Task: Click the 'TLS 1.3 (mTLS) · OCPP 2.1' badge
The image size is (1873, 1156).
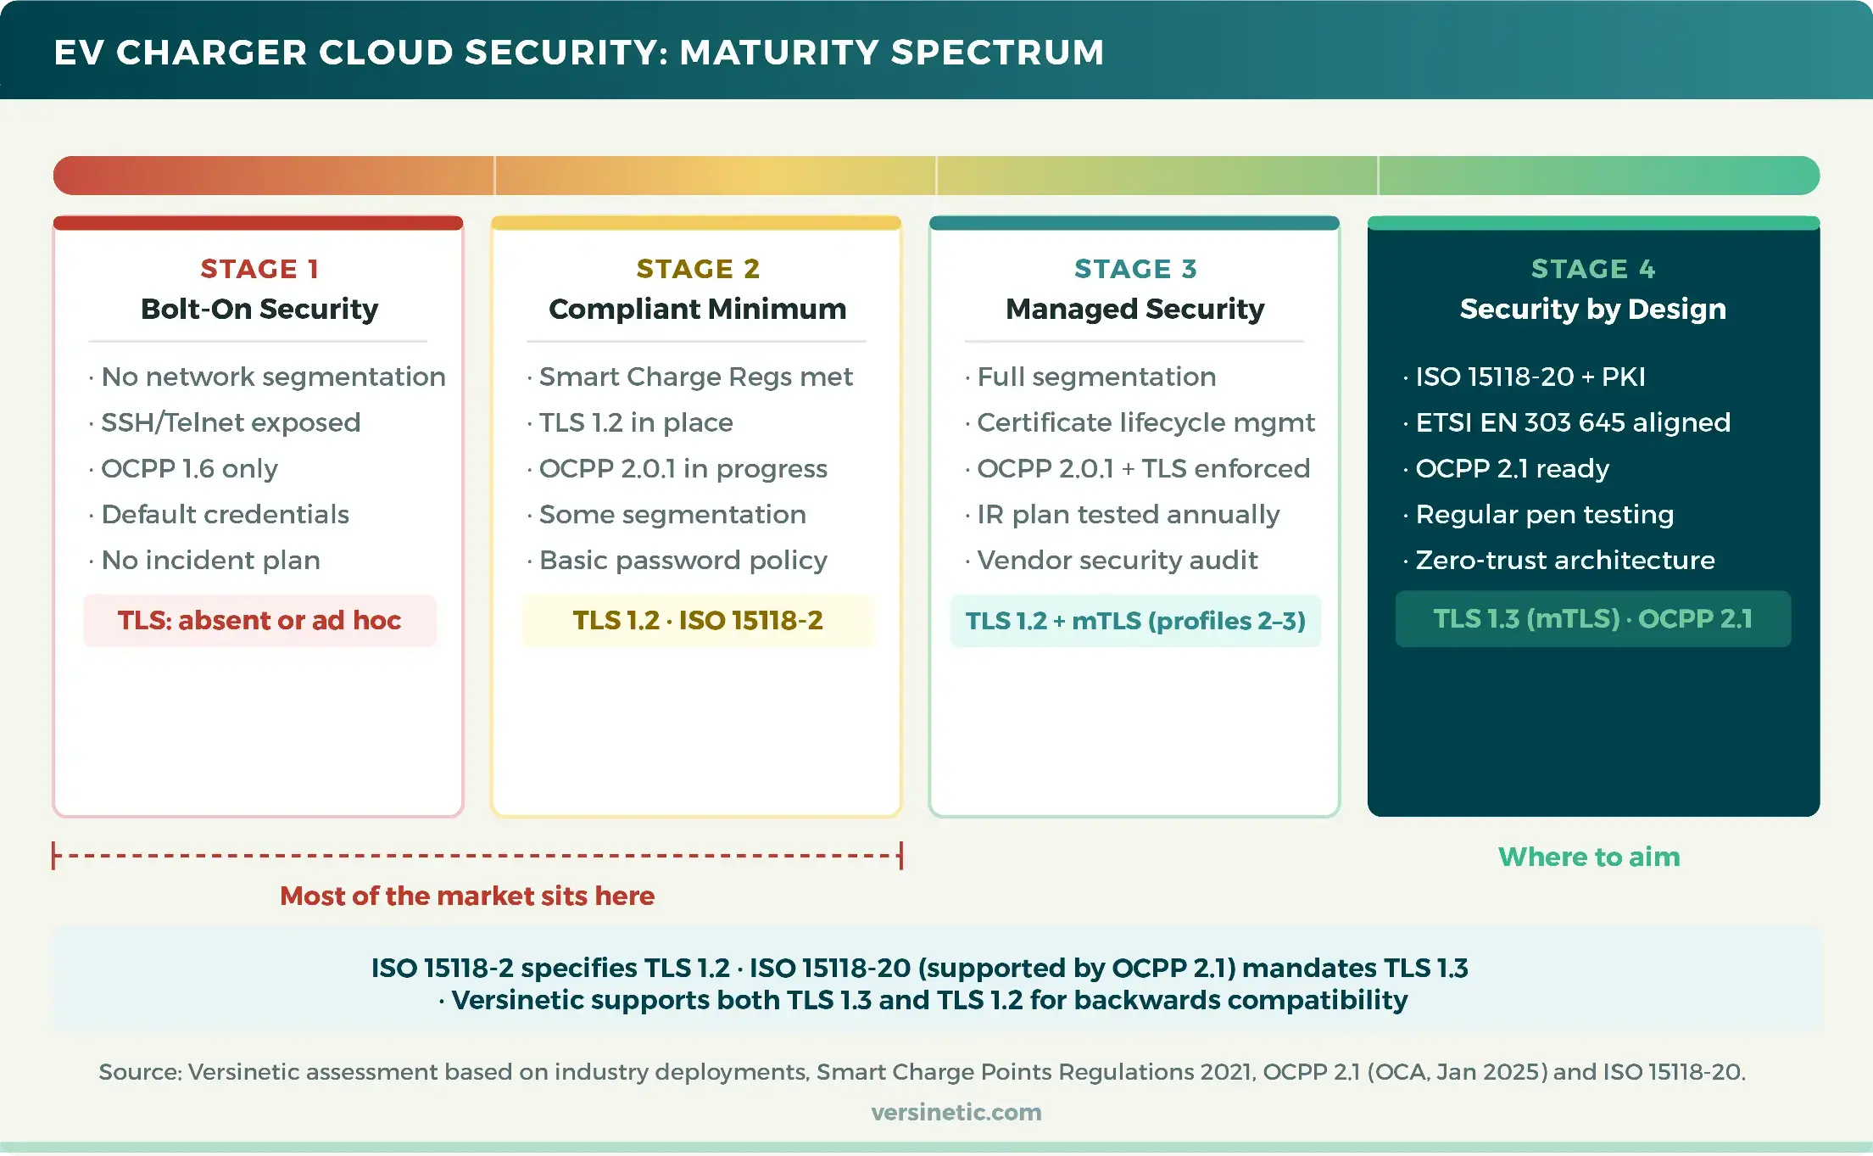Action: tap(1592, 619)
